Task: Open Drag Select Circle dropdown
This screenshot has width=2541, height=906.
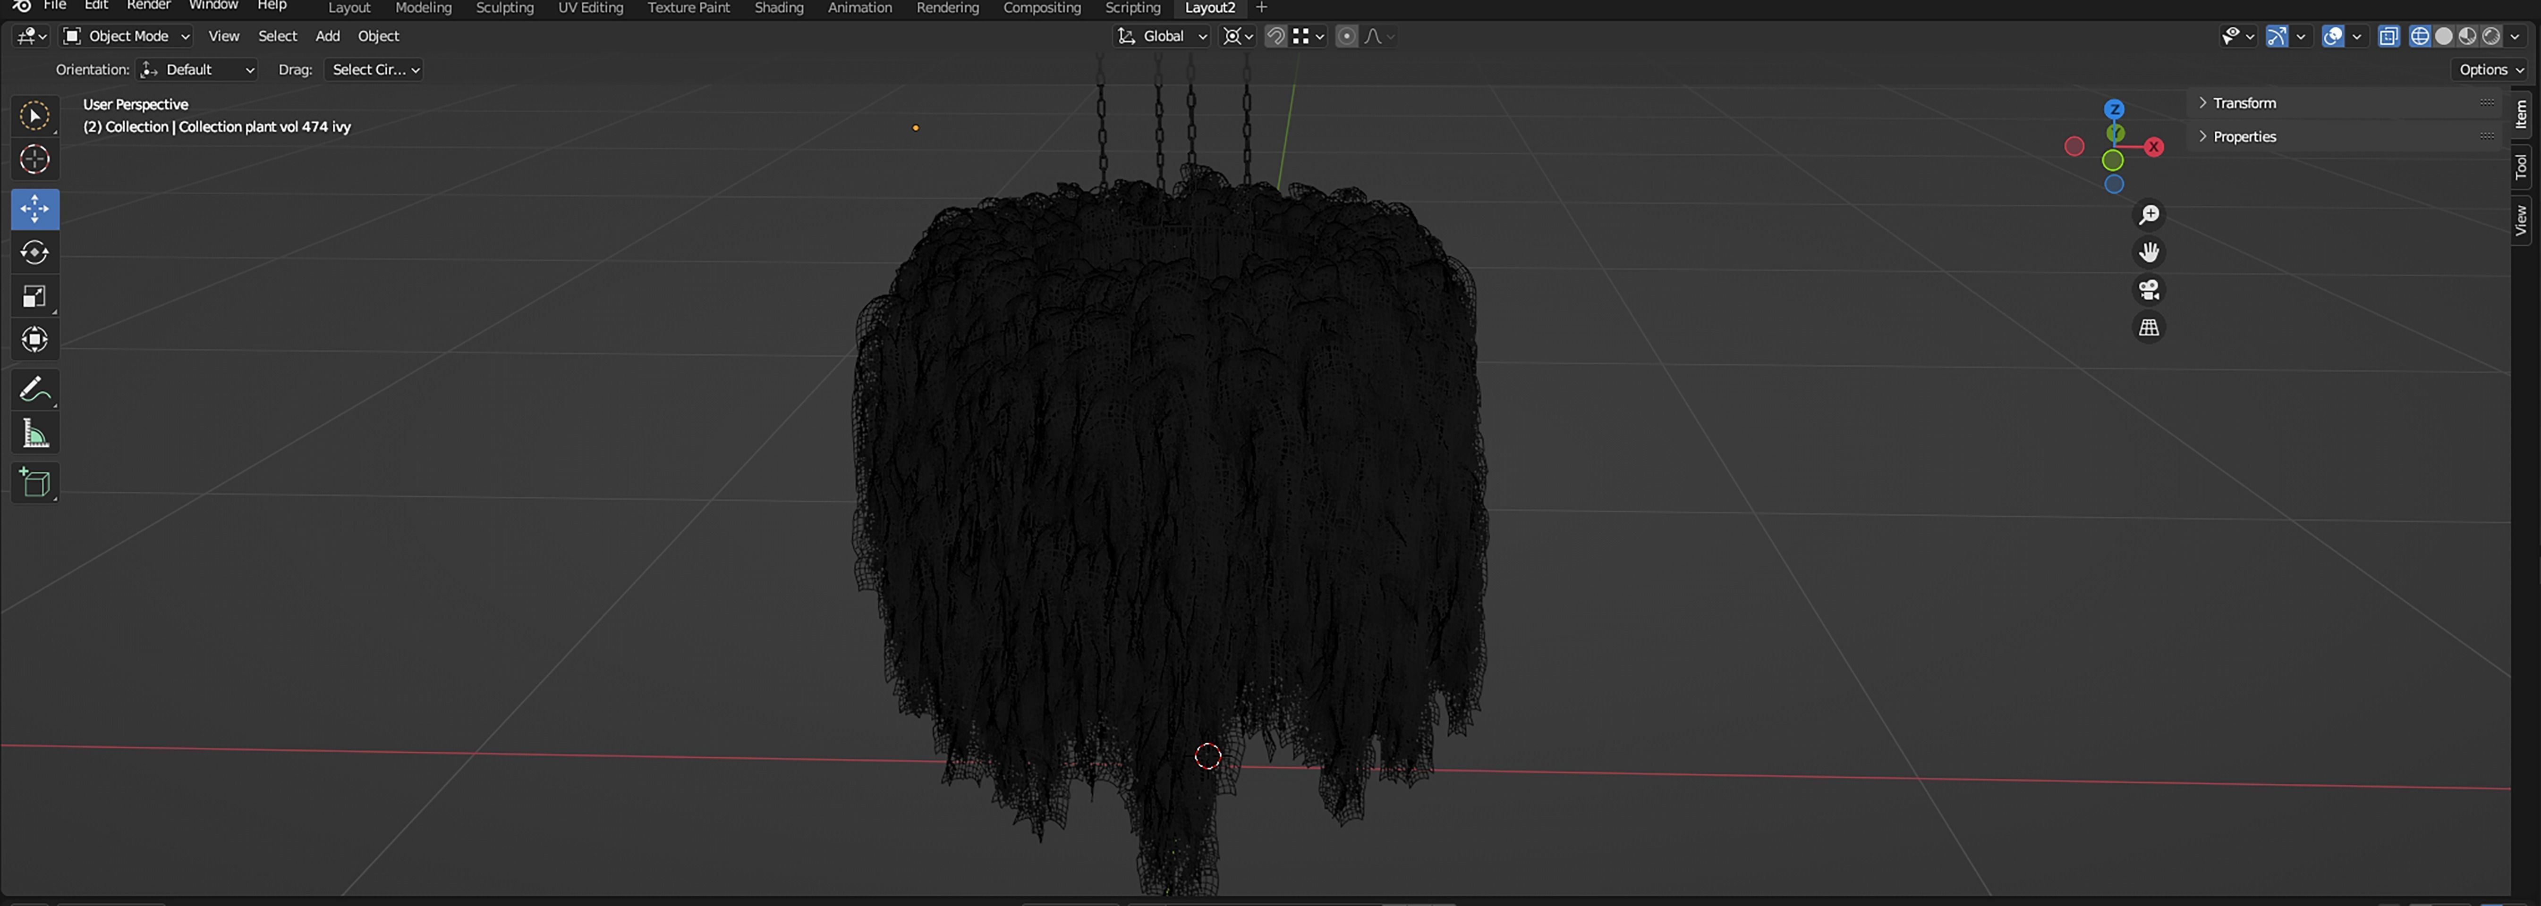Action: pyautogui.click(x=374, y=70)
